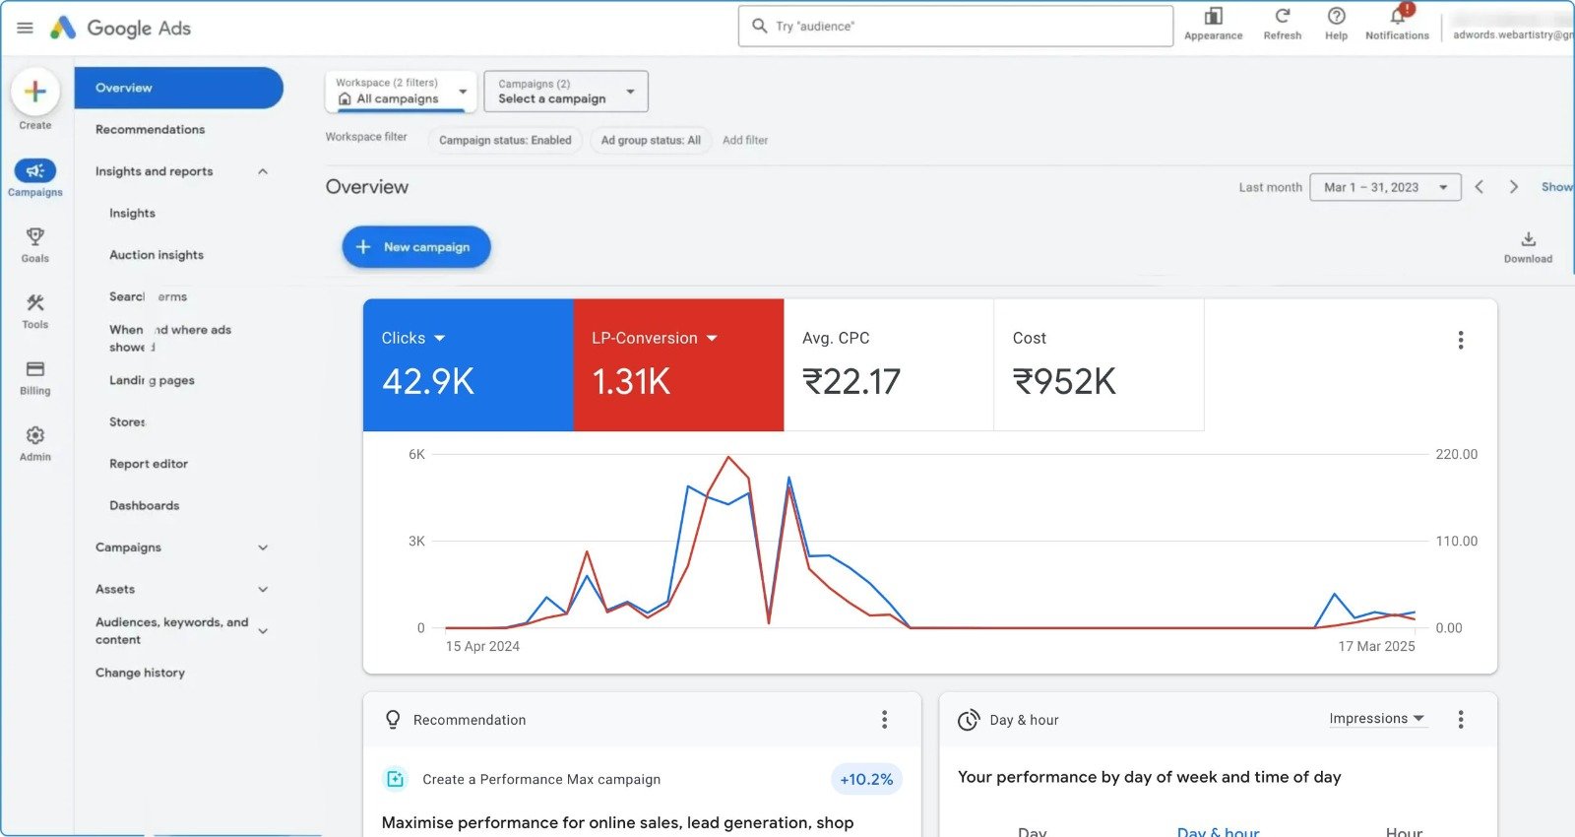The height and width of the screenshot is (837, 1575).
Task: Open the Goals trophy icon
Action: [35, 237]
